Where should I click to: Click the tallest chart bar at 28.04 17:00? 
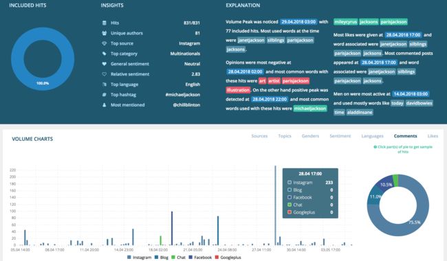275,205
